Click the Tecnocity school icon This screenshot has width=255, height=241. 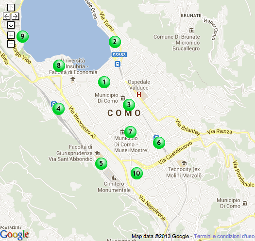point(184,163)
